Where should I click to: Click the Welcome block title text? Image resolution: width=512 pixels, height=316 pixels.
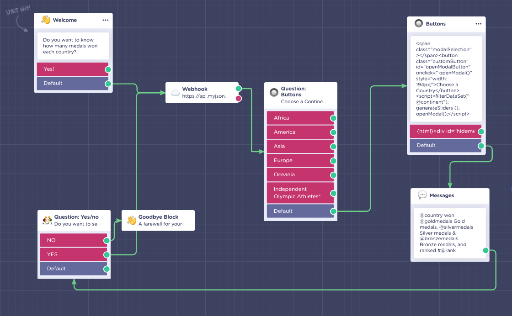tap(64, 20)
